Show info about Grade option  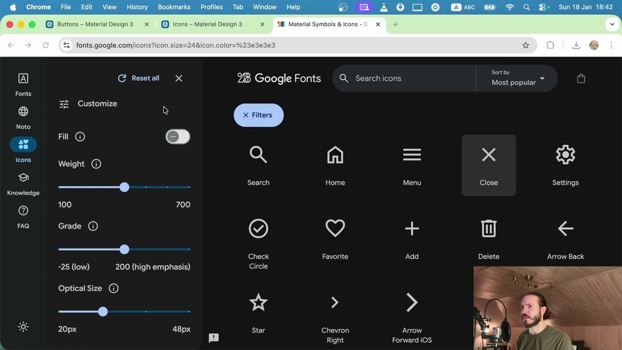93,226
